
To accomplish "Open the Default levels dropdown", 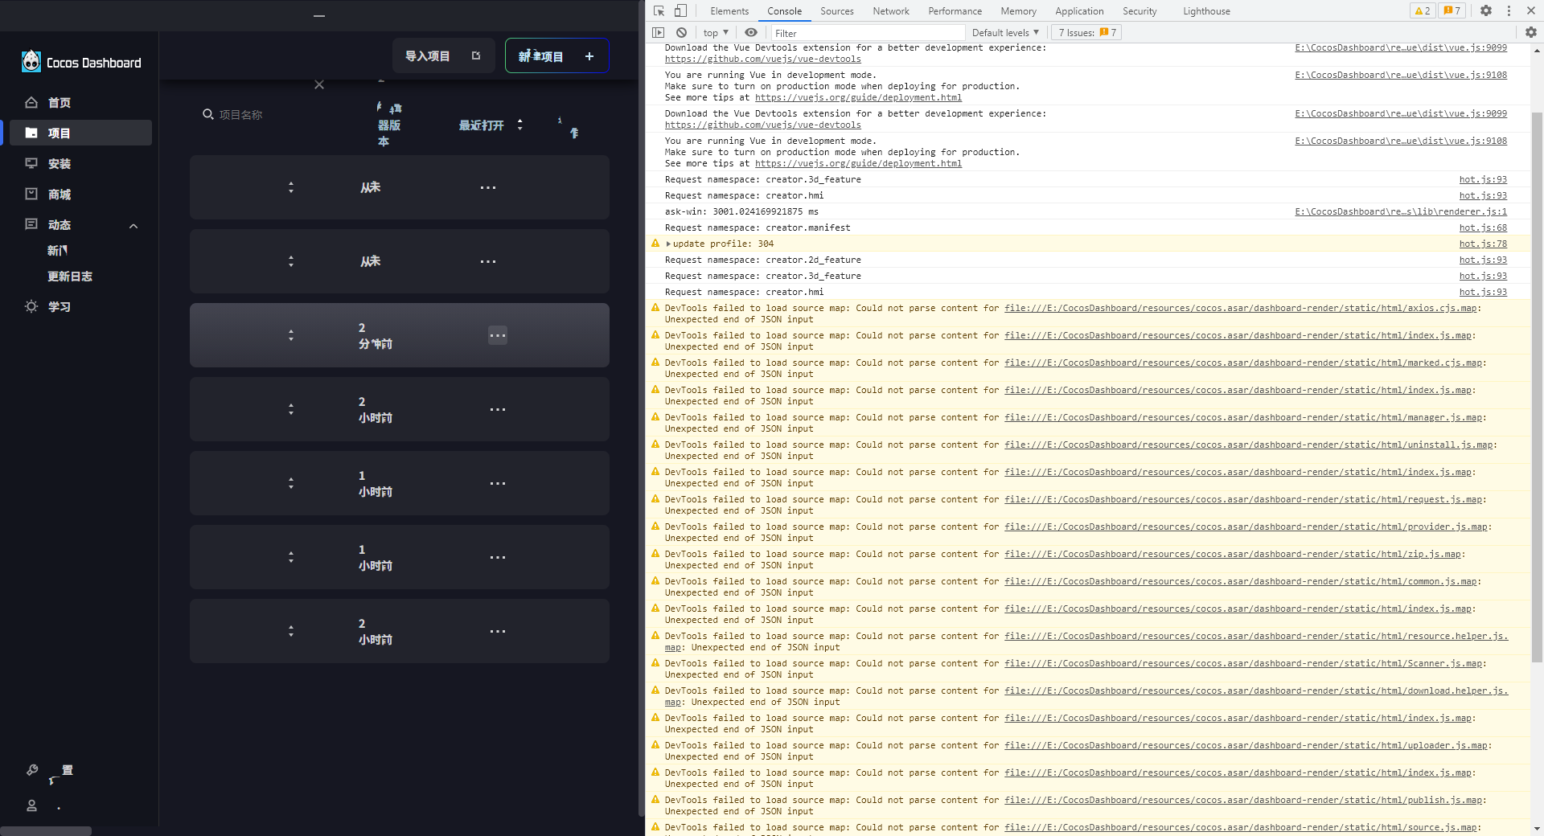I will pos(1005,32).
